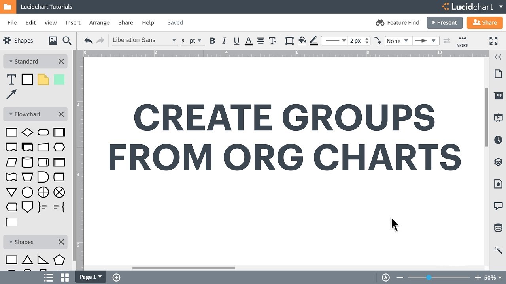Open the Arrange menu
506x284 pixels.
99,22
